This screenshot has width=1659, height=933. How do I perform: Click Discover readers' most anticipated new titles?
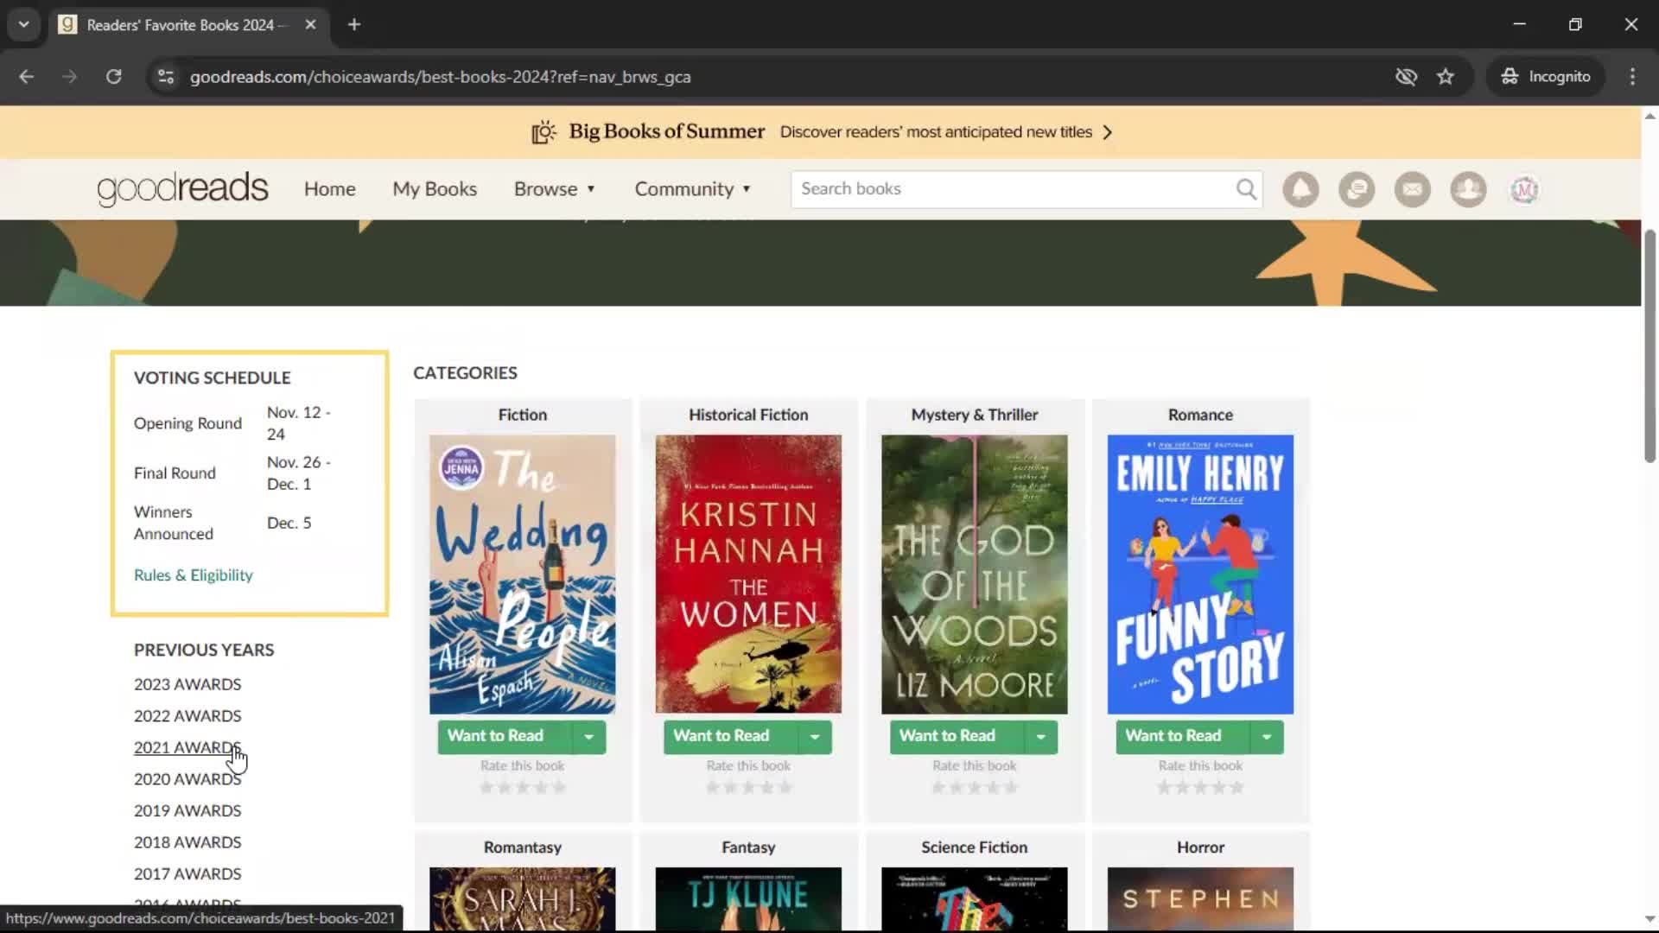(x=936, y=132)
